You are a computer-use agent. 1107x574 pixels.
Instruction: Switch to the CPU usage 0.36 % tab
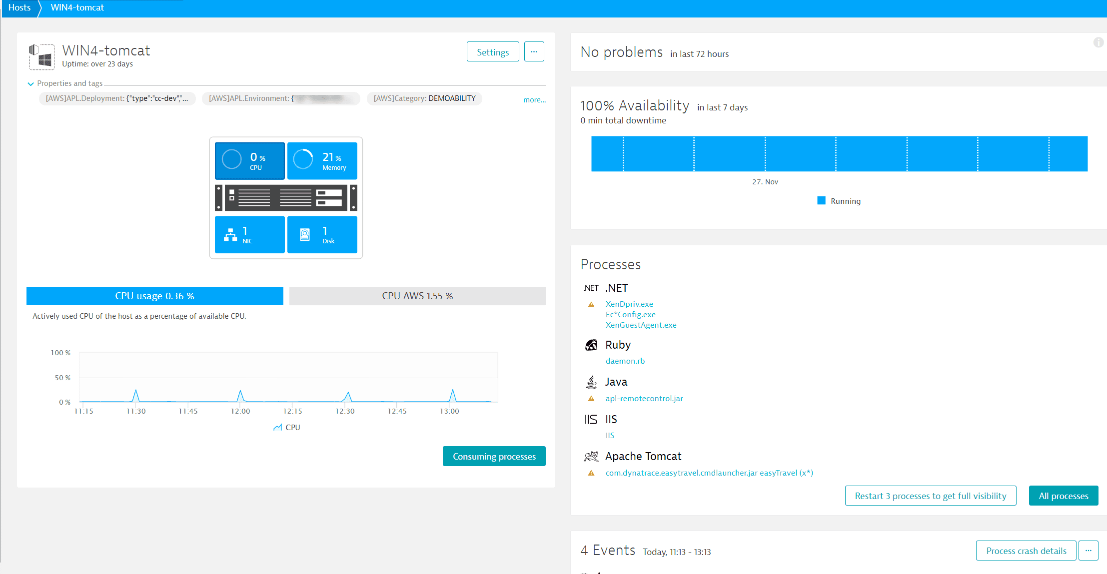pyautogui.click(x=155, y=296)
